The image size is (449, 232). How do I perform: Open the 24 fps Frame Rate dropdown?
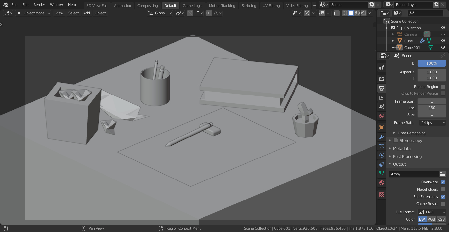pyautogui.click(x=432, y=122)
